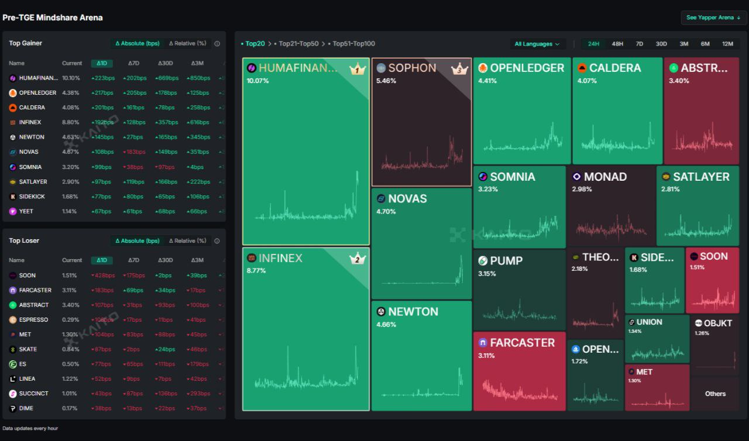This screenshot has width=749, height=441.
Task: Select the 12M time range
Action: pyautogui.click(x=727, y=44)
